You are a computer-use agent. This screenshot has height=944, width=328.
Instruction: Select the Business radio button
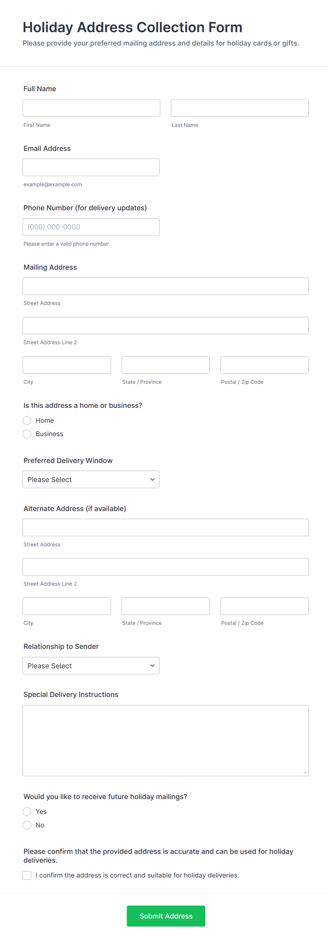(x=27, y=434)
